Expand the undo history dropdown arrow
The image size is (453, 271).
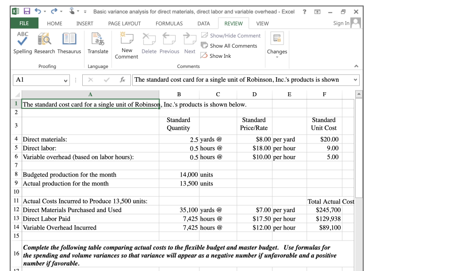45,11
